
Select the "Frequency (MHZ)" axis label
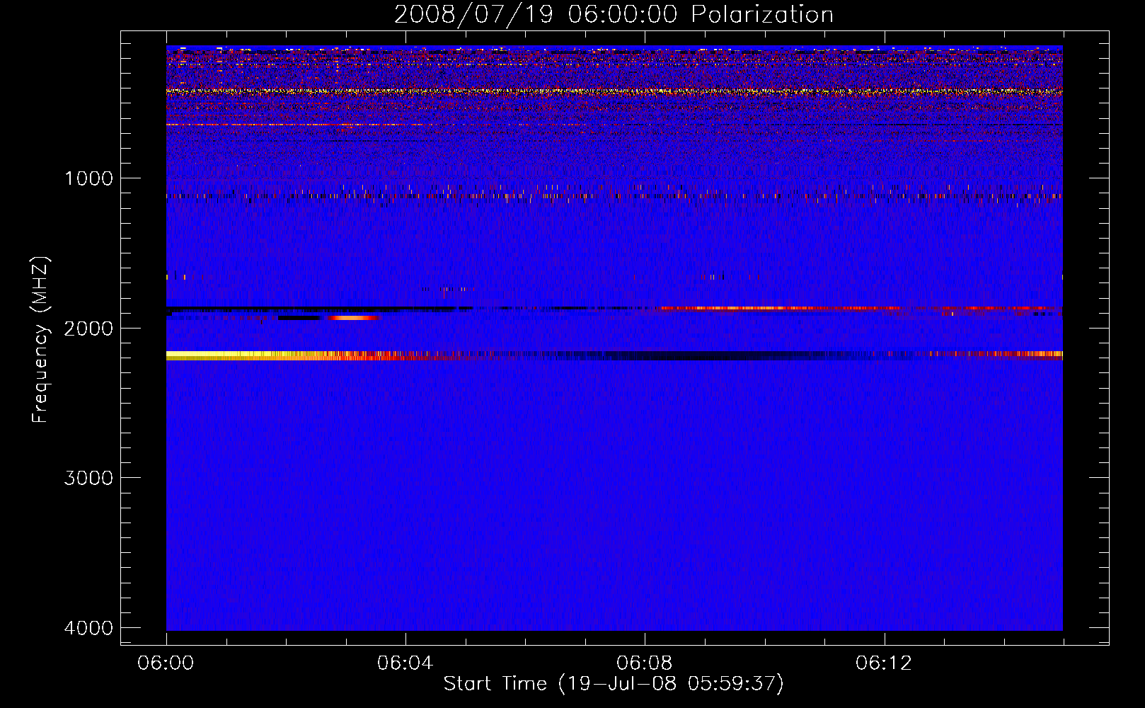pos(40,340)
